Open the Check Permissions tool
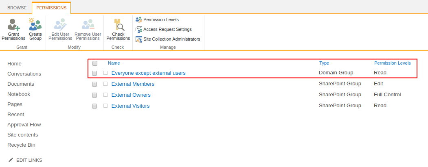 pos(118,25)
